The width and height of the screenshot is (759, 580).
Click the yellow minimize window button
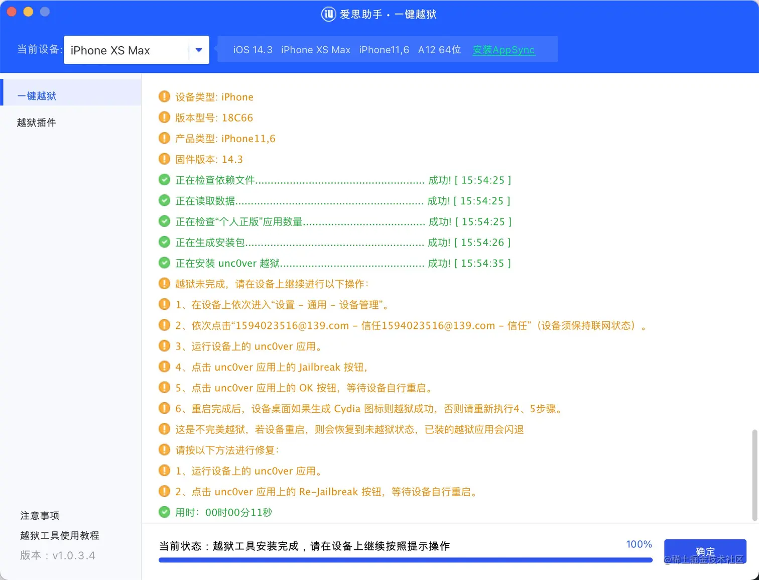(x=28, y=12)
